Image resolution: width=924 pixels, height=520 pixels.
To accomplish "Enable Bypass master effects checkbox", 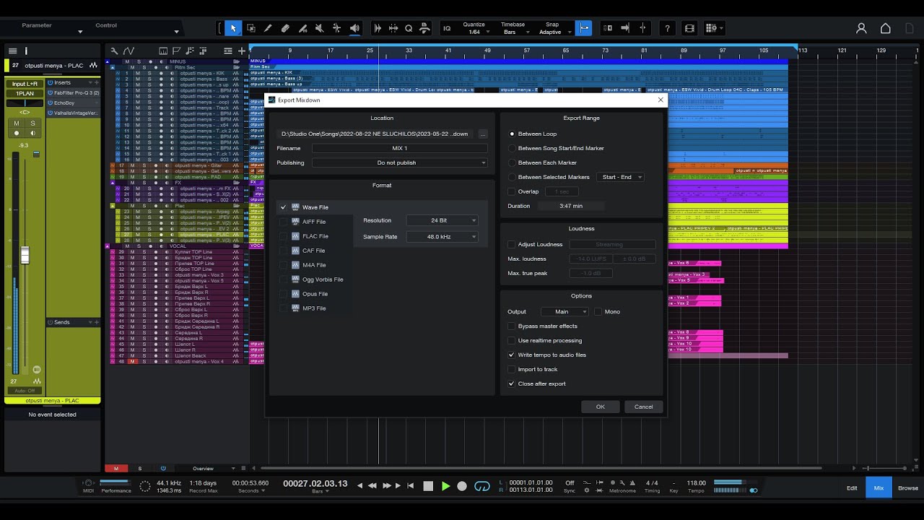I will tap(512, 326).
